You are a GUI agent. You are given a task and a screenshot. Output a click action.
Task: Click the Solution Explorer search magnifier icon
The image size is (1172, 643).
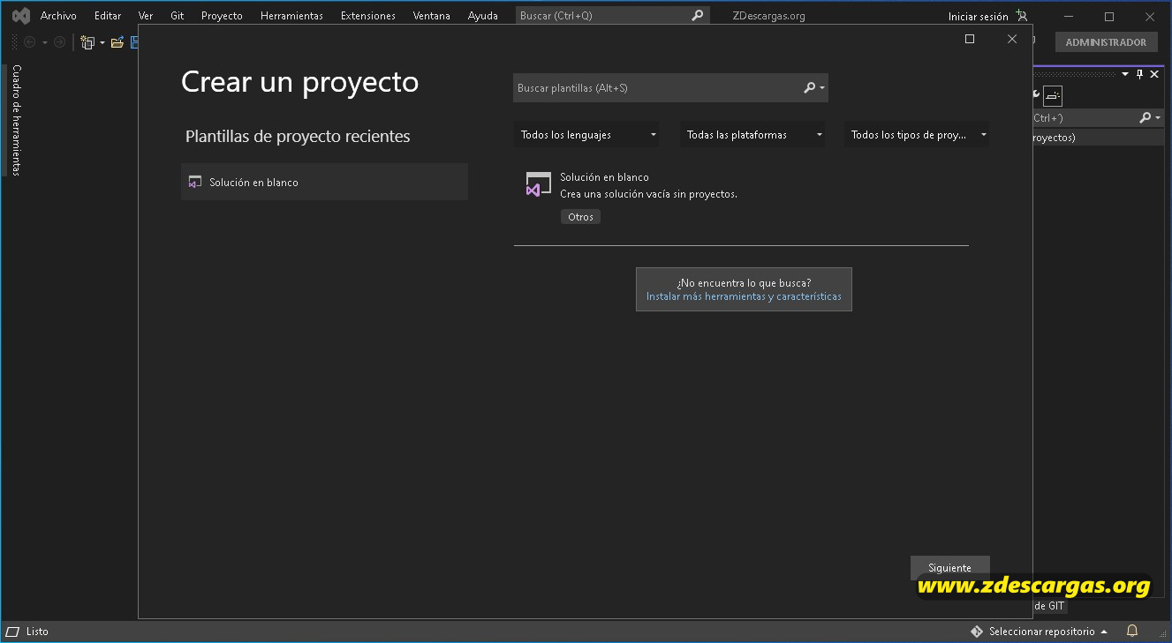(1145, 117)
